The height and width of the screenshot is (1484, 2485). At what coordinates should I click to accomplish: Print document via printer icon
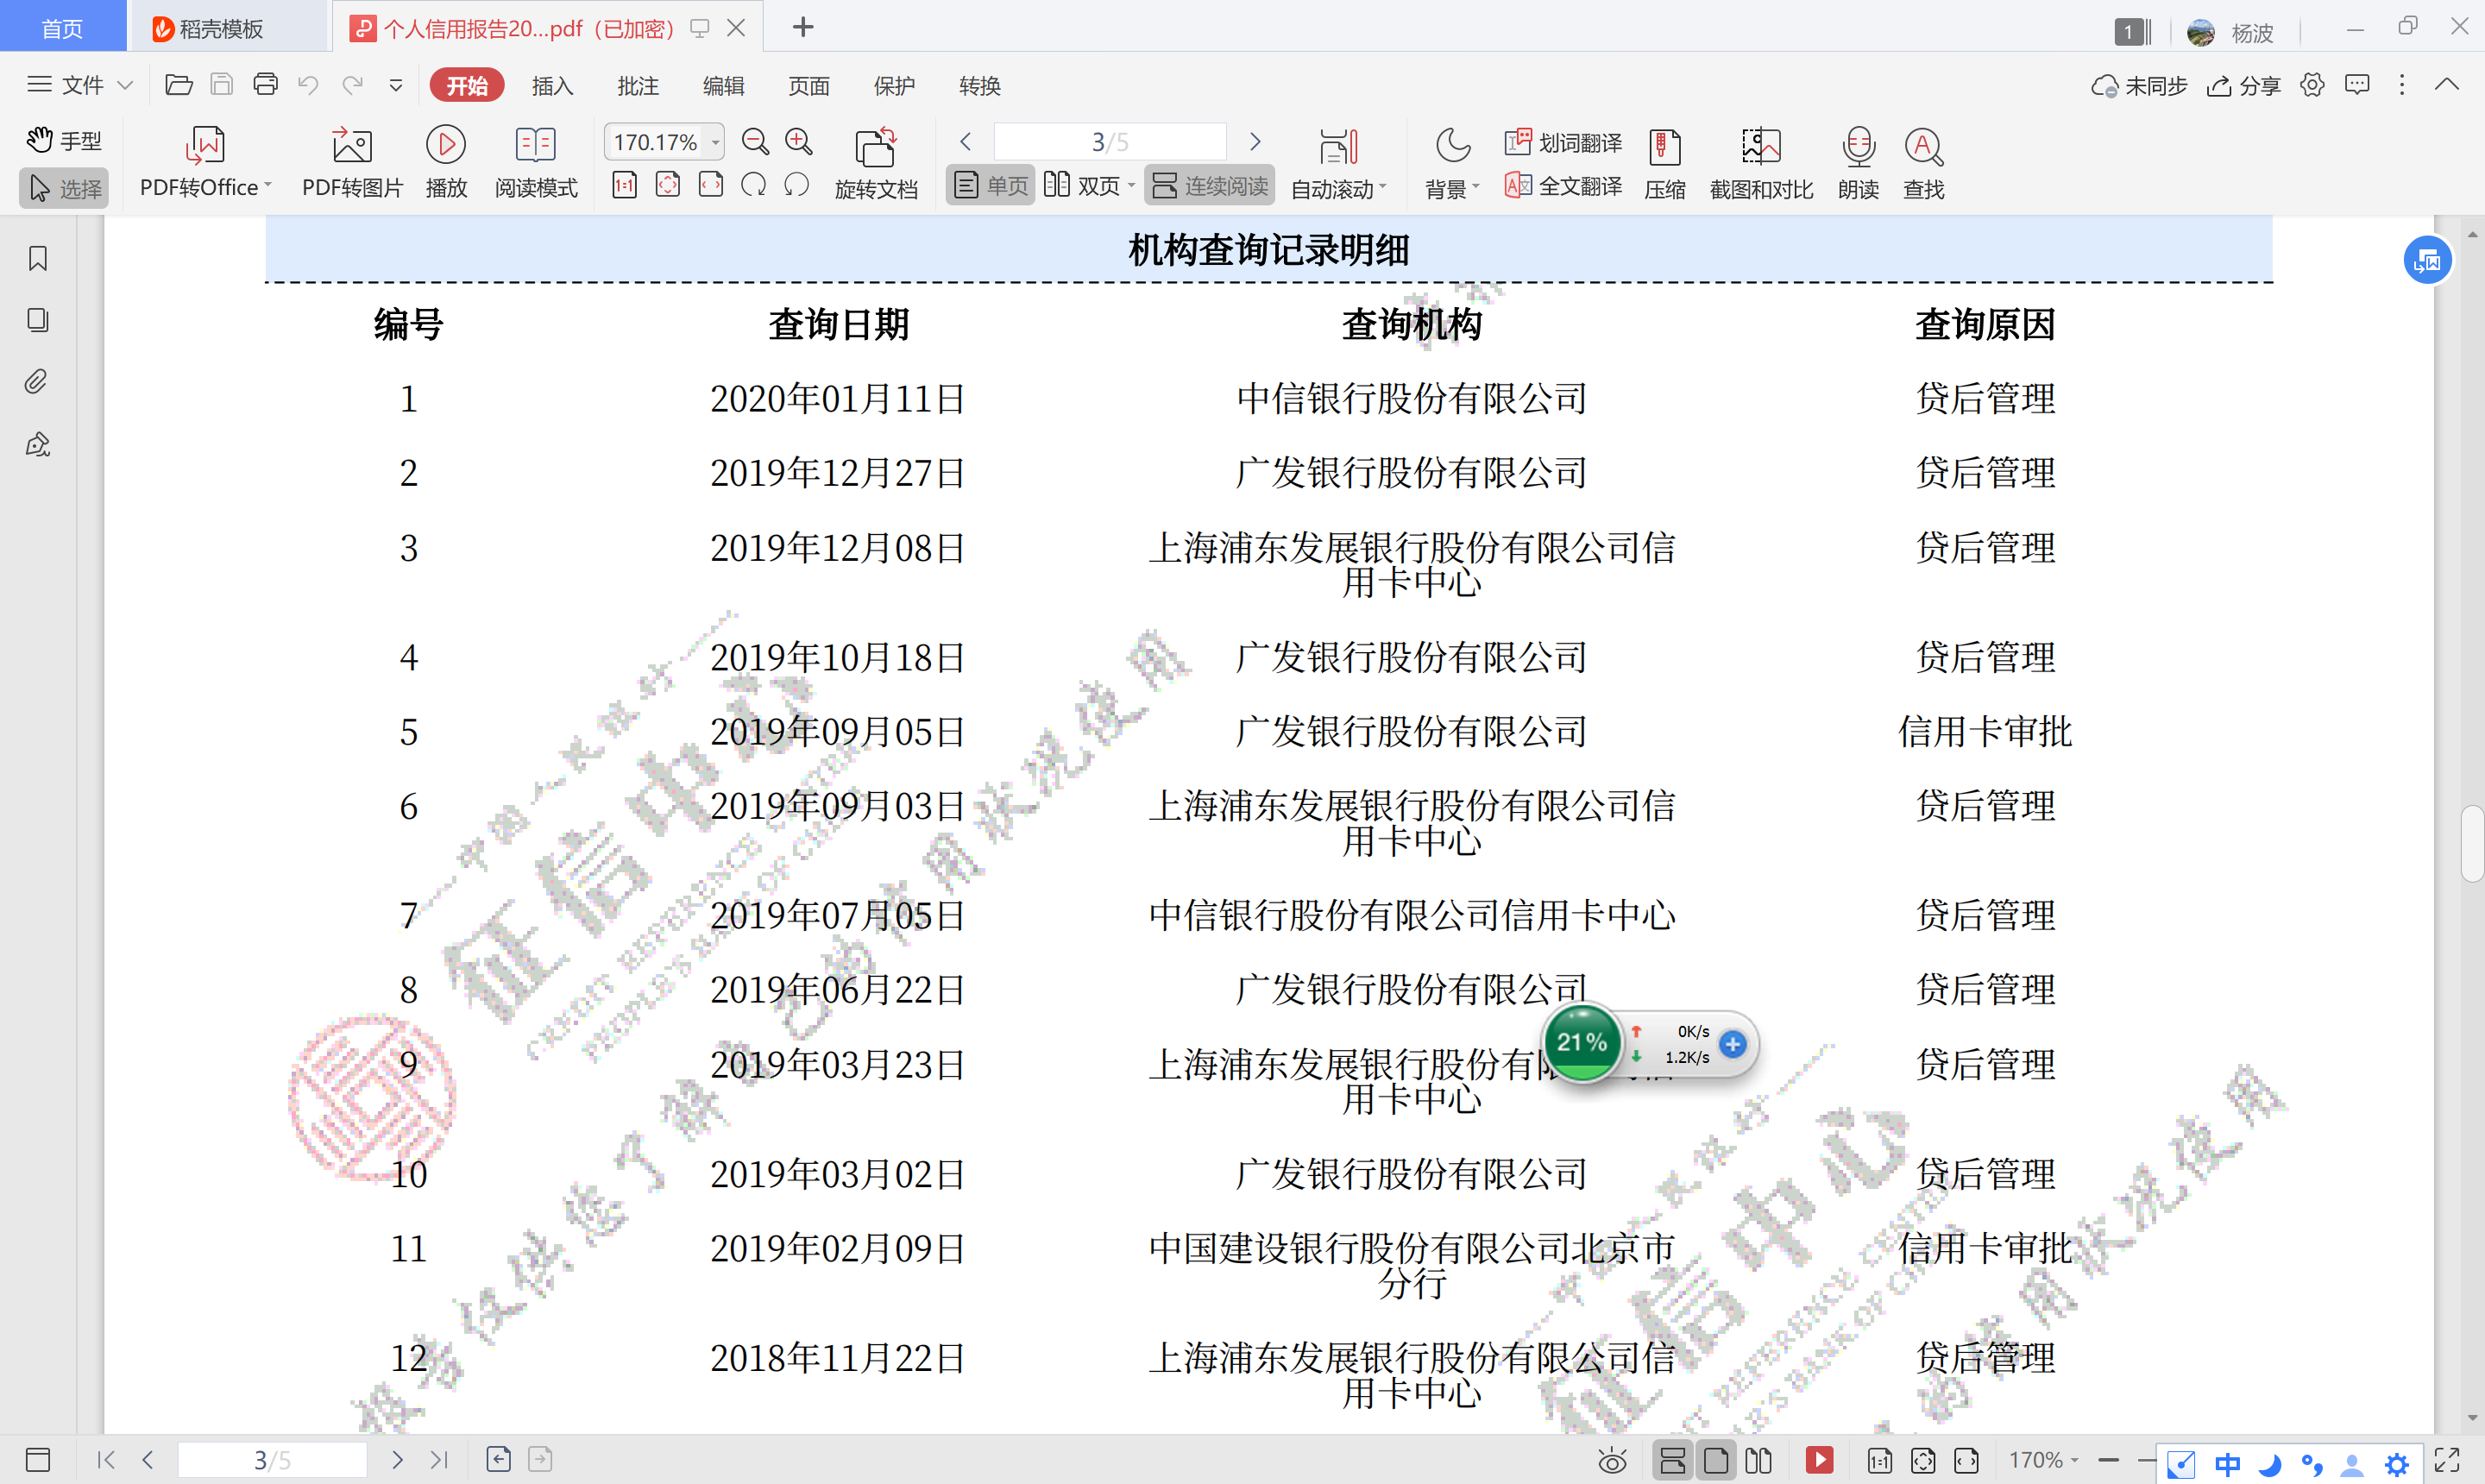(265, 85)
